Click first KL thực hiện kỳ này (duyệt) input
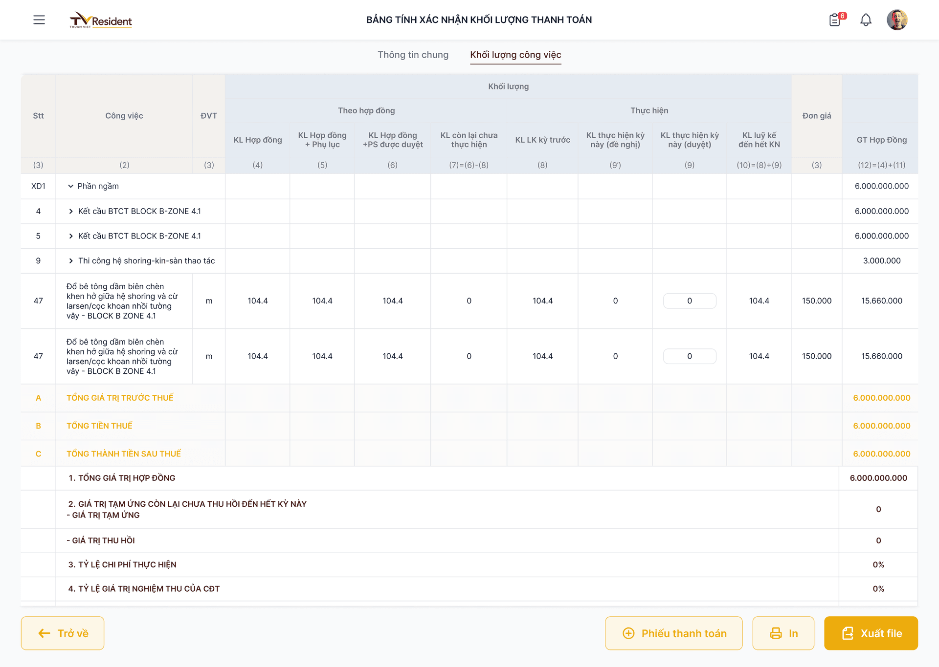This screenshot has height=667, width=939. [690, 301]
